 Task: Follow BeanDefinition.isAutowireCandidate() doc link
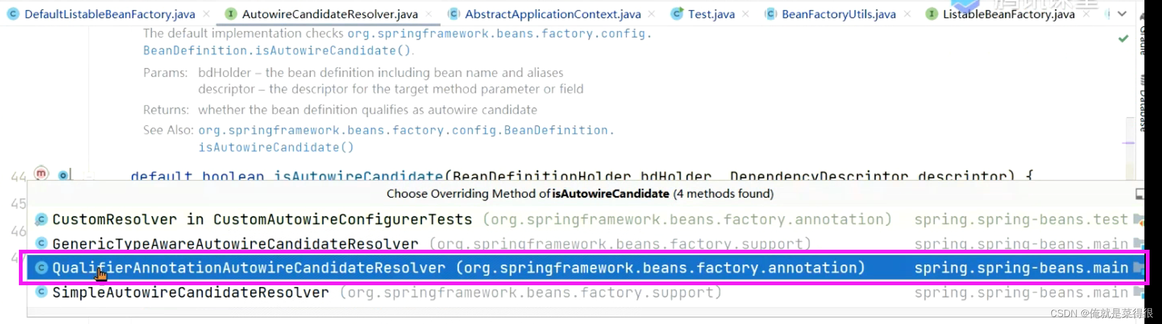[277, 51]
